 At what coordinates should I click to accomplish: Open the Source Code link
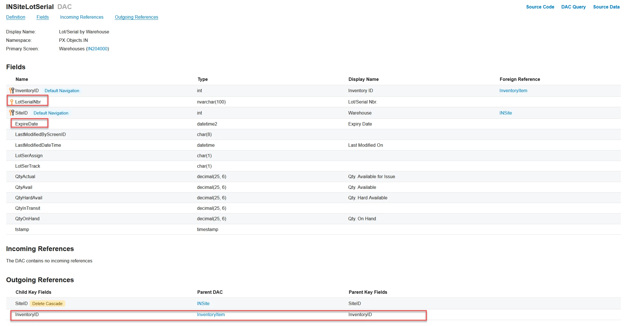point(540,7)
